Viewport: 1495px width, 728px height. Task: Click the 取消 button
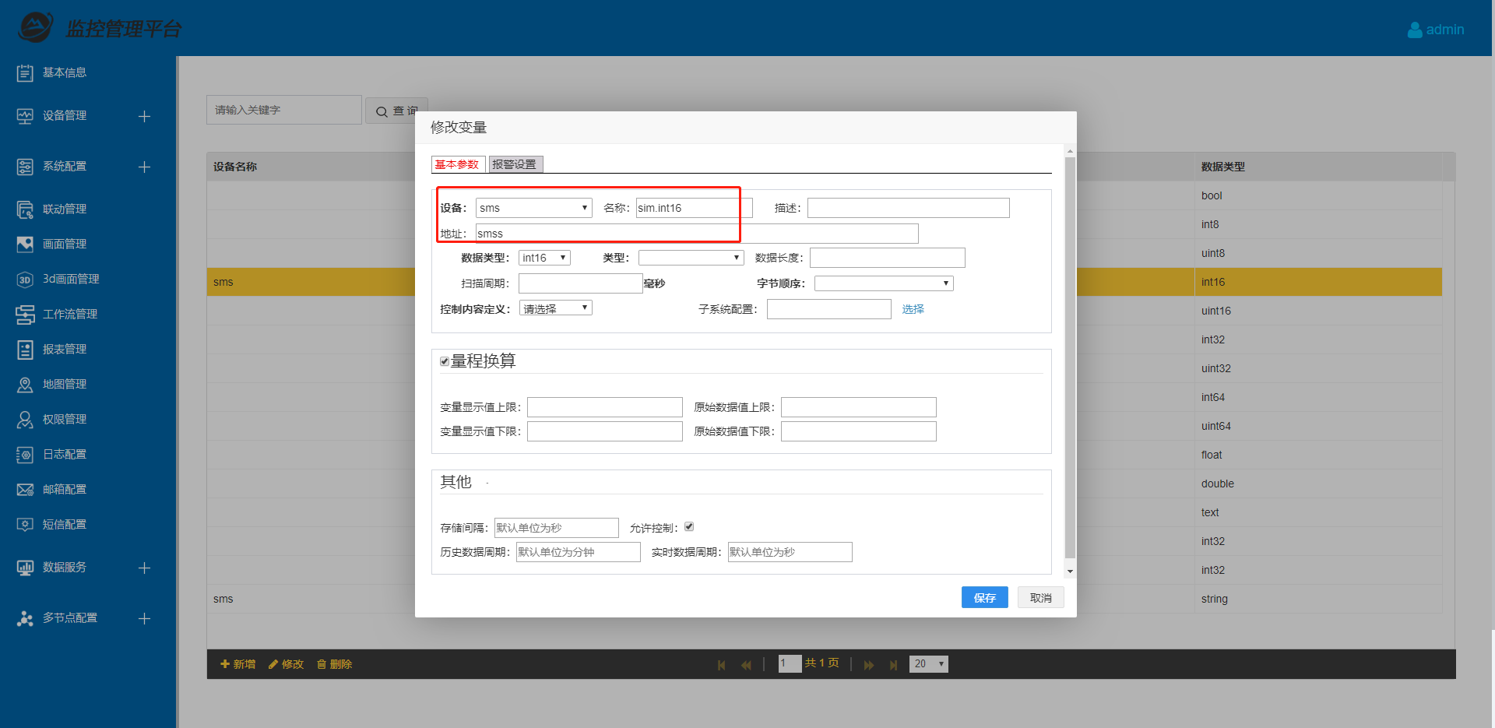click(x=1041, y=597)
